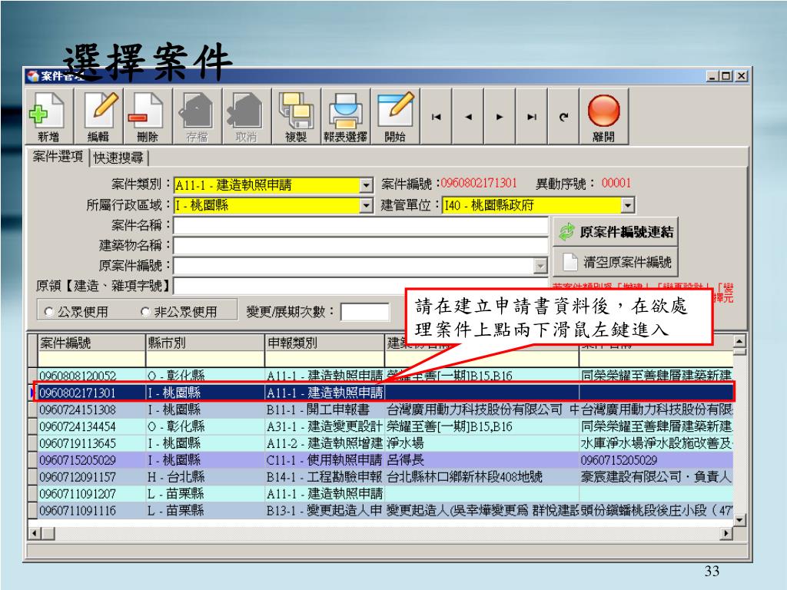
Task: Close the 案件管理 window
Action: pyautogui.click(x=742, y=76)
